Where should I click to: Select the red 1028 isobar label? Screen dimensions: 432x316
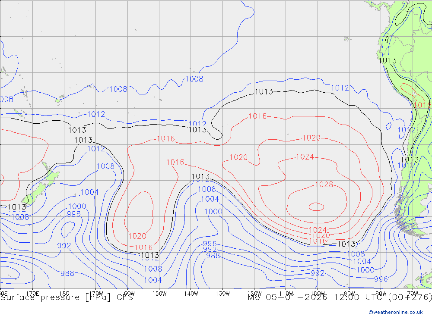[x=324, y=184]
